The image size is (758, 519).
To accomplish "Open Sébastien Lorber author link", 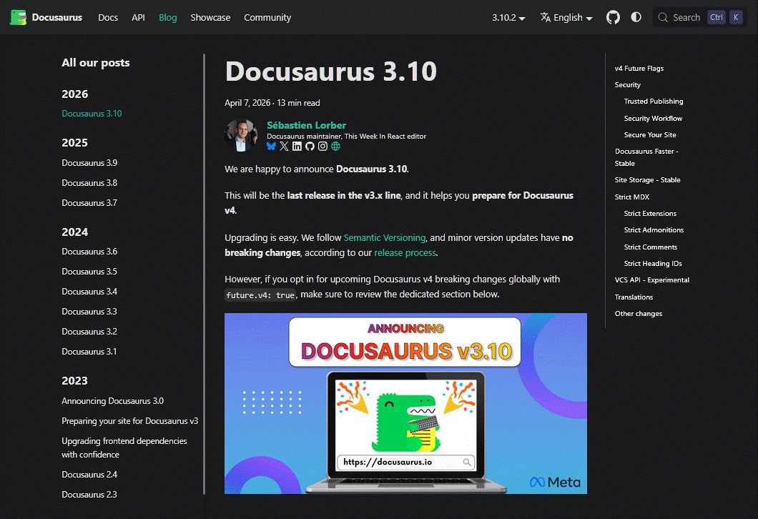I will (x=306, y=125).
